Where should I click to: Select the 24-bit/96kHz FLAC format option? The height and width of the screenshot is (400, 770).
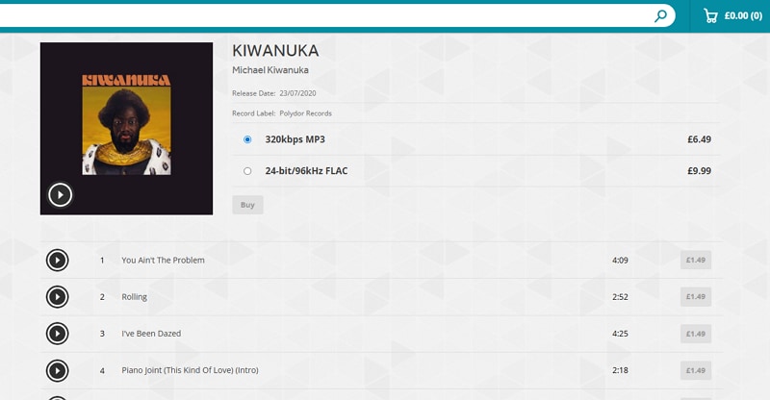(247, 171)
